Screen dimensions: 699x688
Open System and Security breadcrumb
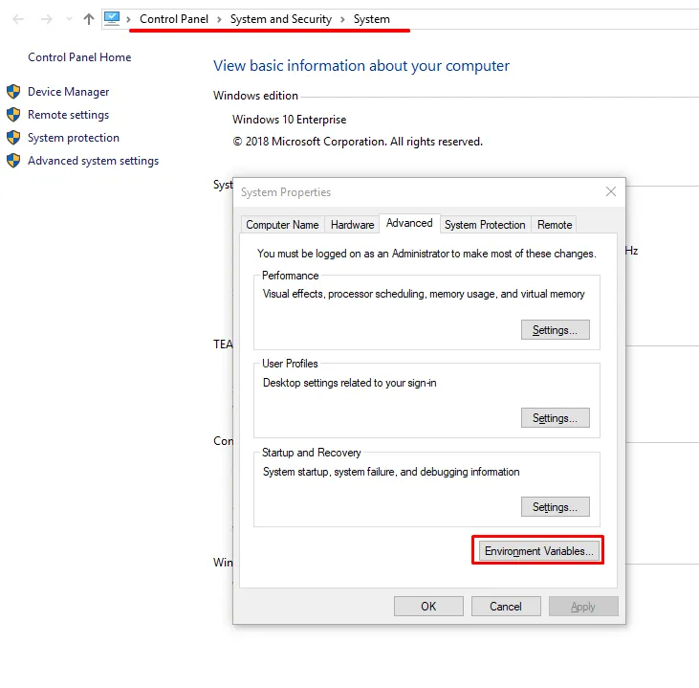click(281, 19)
